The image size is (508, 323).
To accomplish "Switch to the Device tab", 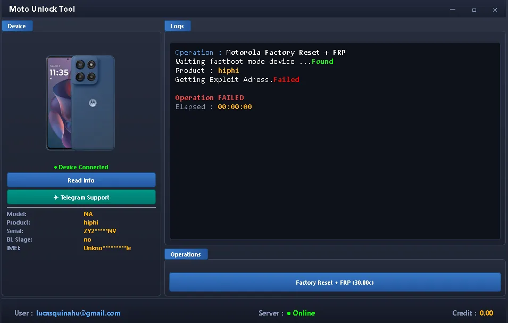I will coord(17,26).
